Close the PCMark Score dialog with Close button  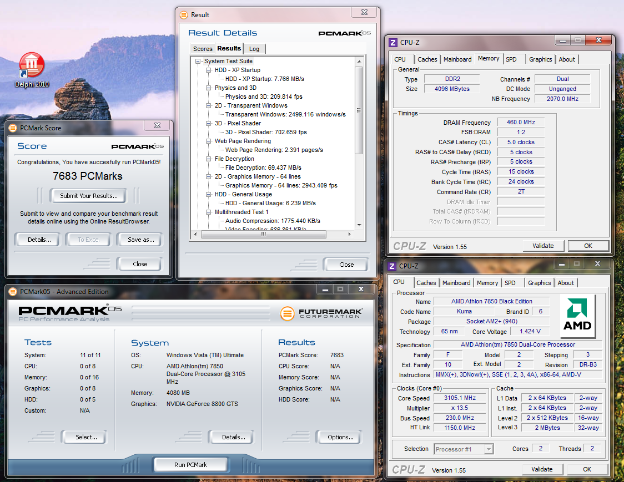[x=140, y=264]
